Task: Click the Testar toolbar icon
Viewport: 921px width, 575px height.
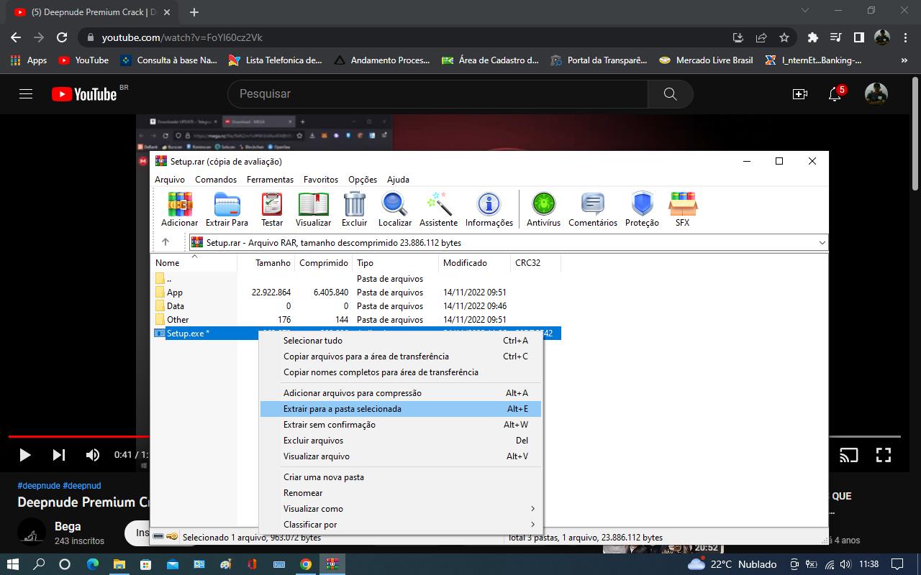Action: pos(272,209)
